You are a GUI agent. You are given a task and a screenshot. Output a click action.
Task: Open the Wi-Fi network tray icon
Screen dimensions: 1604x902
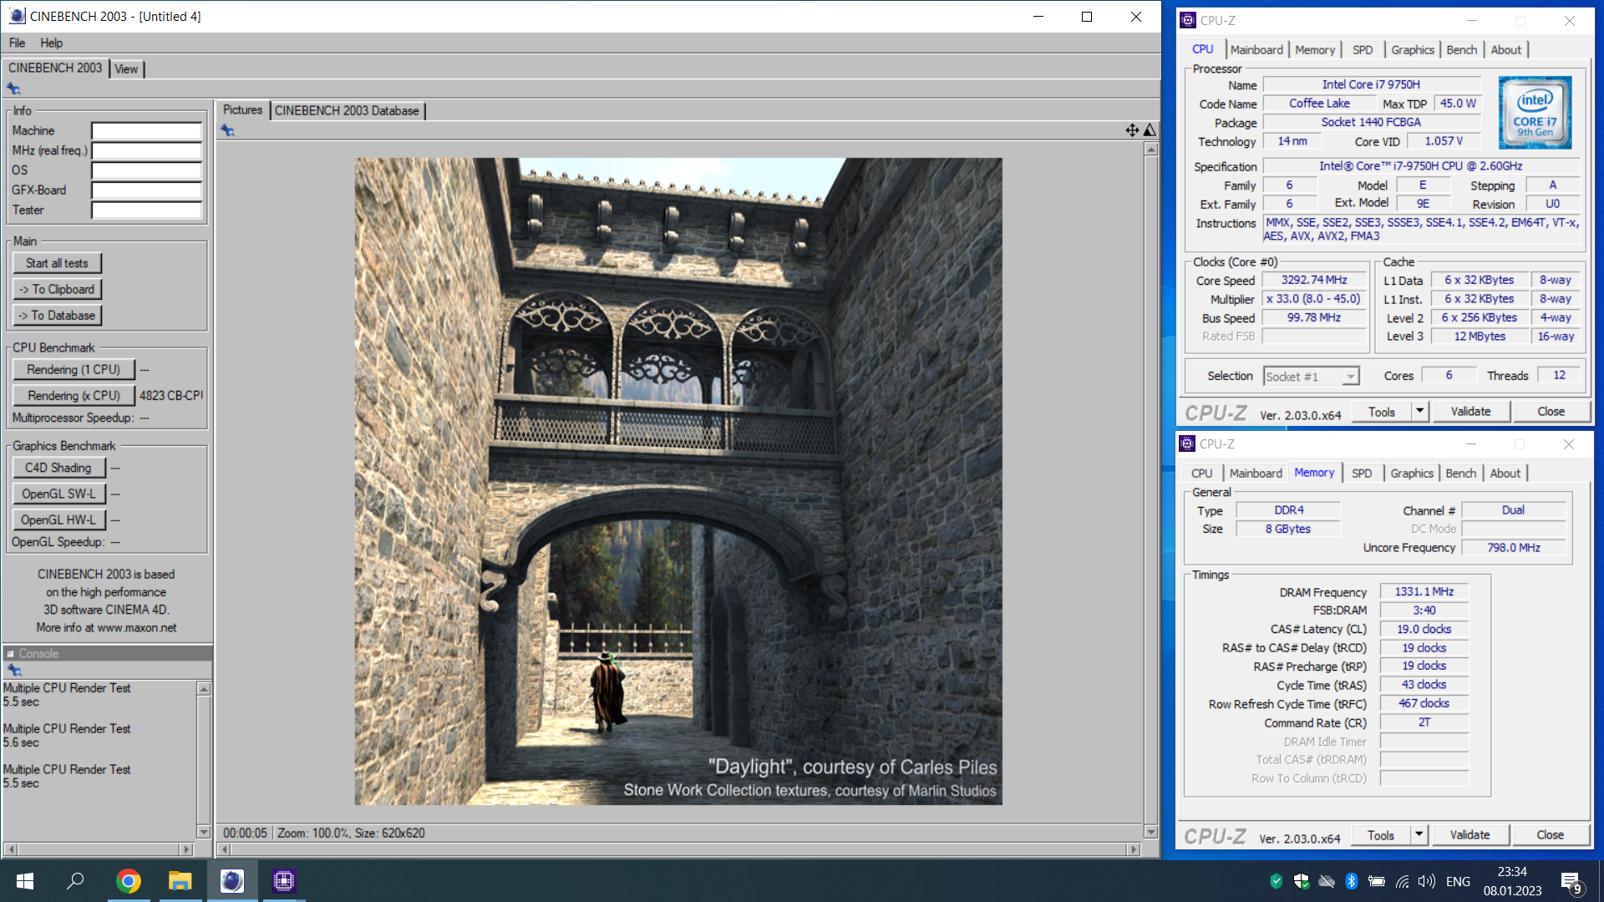coord(1403,881)
